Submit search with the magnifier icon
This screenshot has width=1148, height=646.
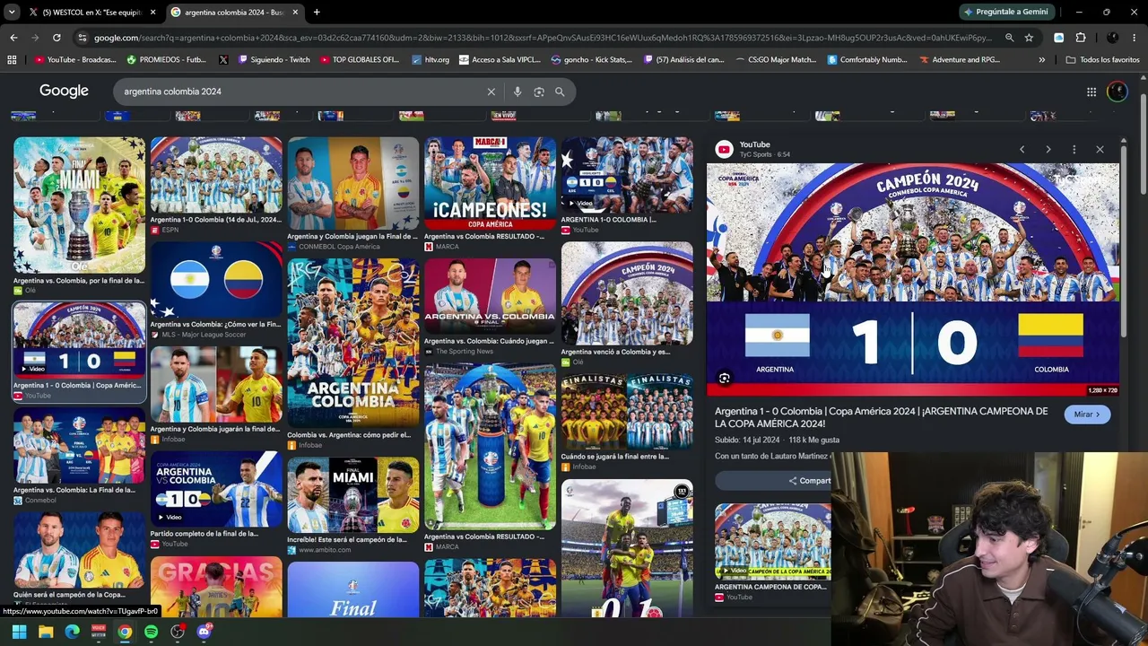560,92
